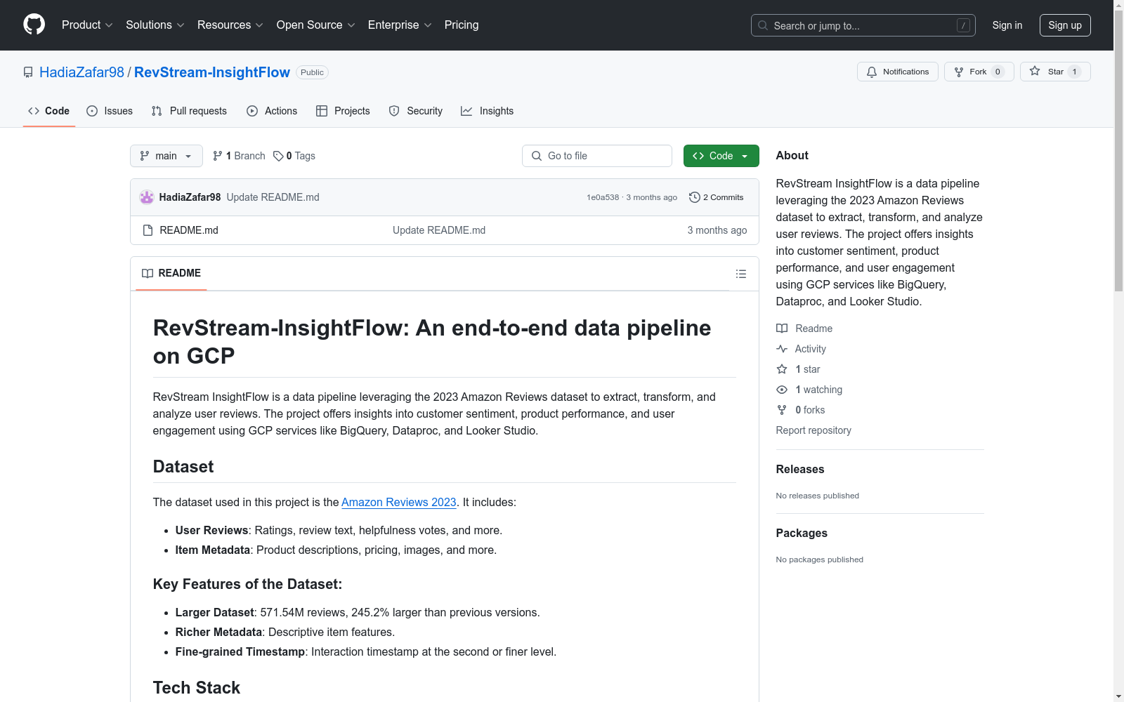Screen dimensions: 1124x702
Task: Open the README outline list icon
Action: [x=740, y=274]
